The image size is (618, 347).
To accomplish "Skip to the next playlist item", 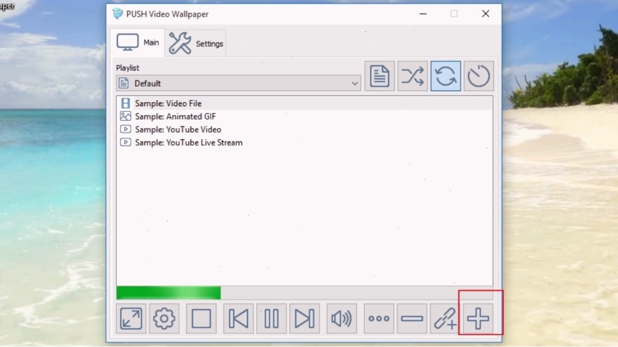I will (305, 318).
